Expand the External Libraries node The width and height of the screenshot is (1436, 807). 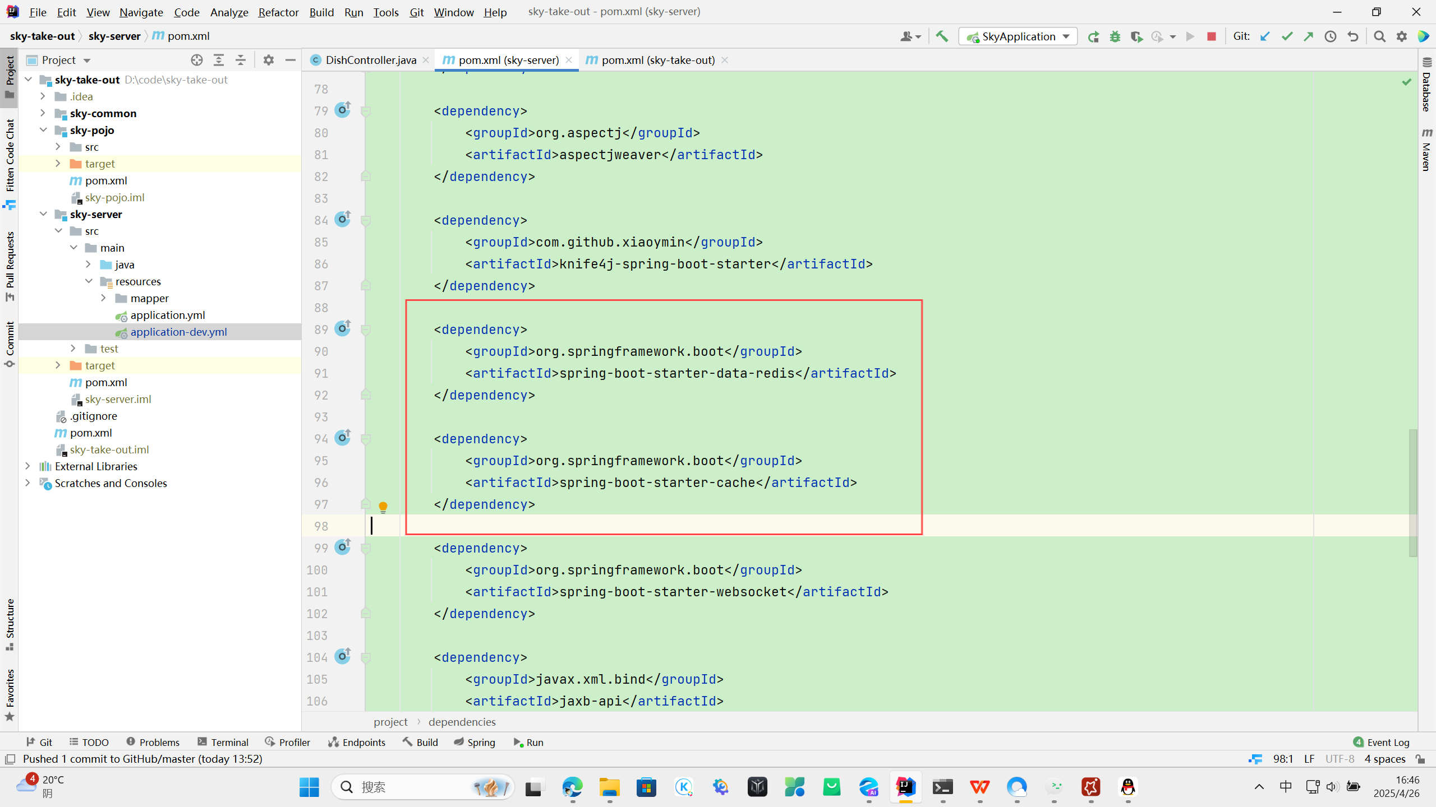pos(27,466)
